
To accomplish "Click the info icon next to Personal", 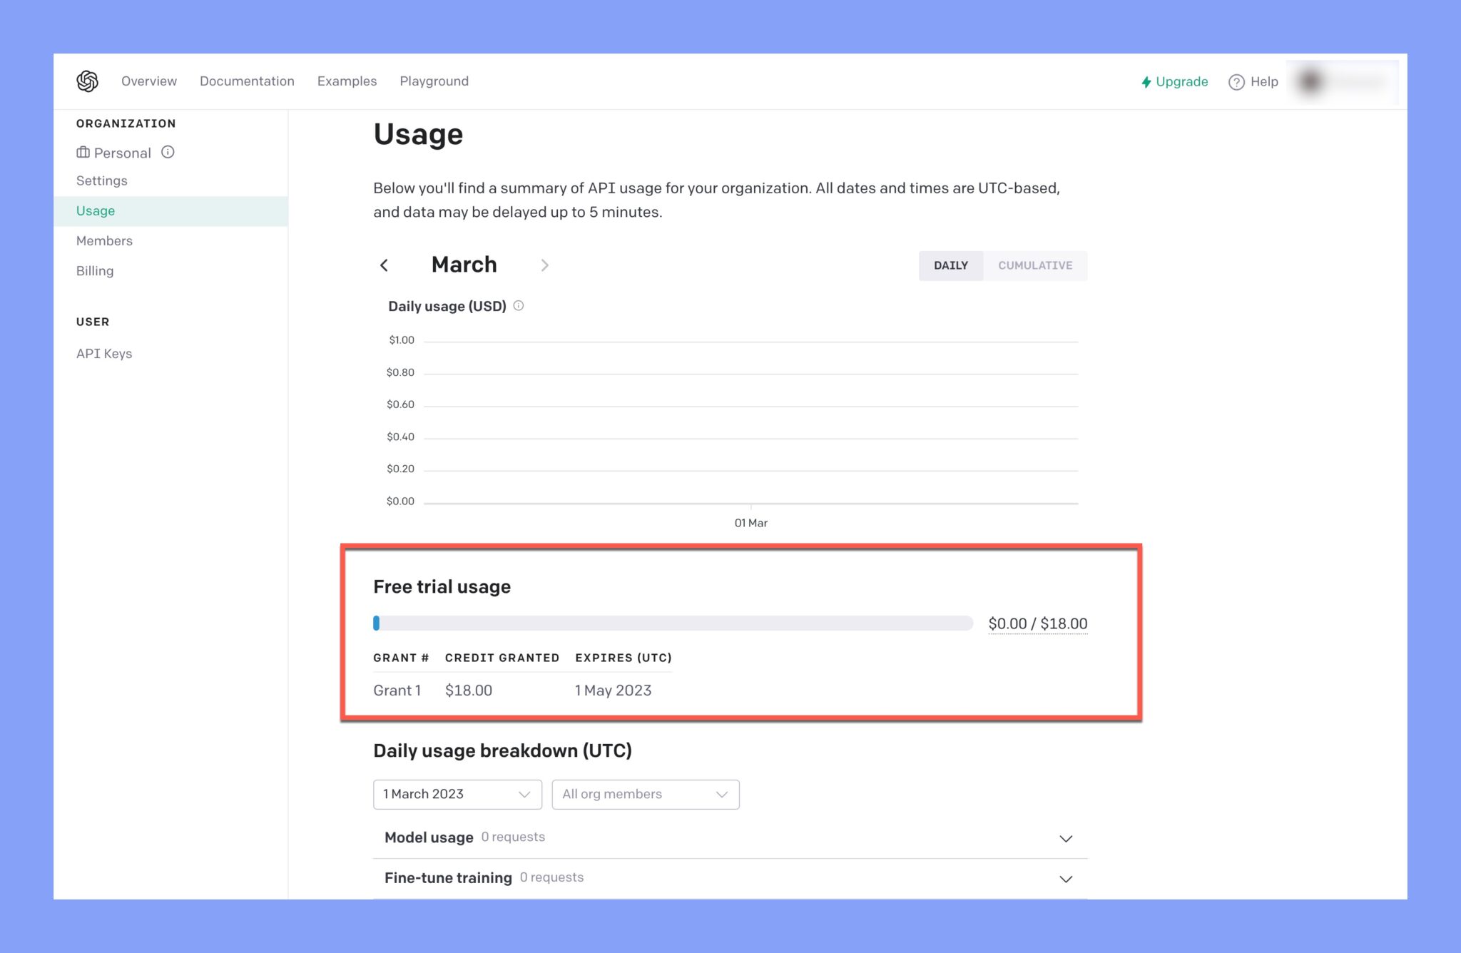I will click(x=168, y=152).
